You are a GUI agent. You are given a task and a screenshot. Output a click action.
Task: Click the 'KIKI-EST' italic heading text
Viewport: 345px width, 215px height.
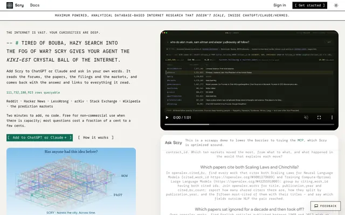18,60
